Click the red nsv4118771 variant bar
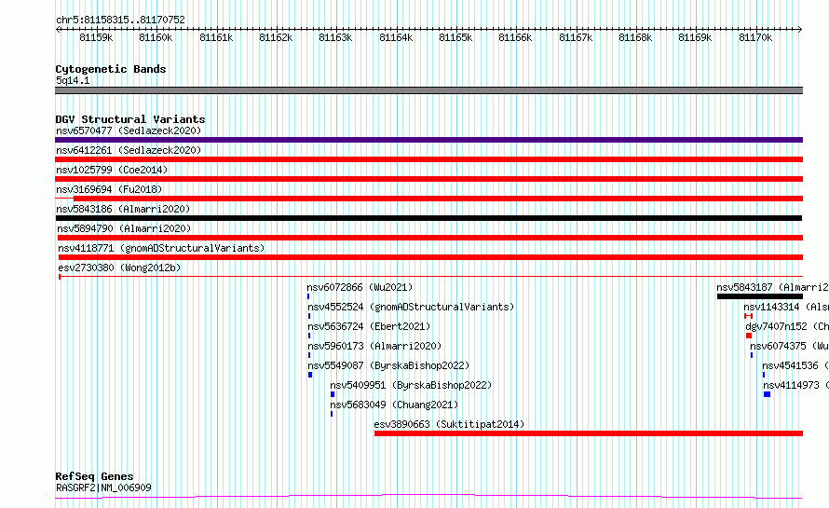Screen dimensions: 829x508 [430, 257]
